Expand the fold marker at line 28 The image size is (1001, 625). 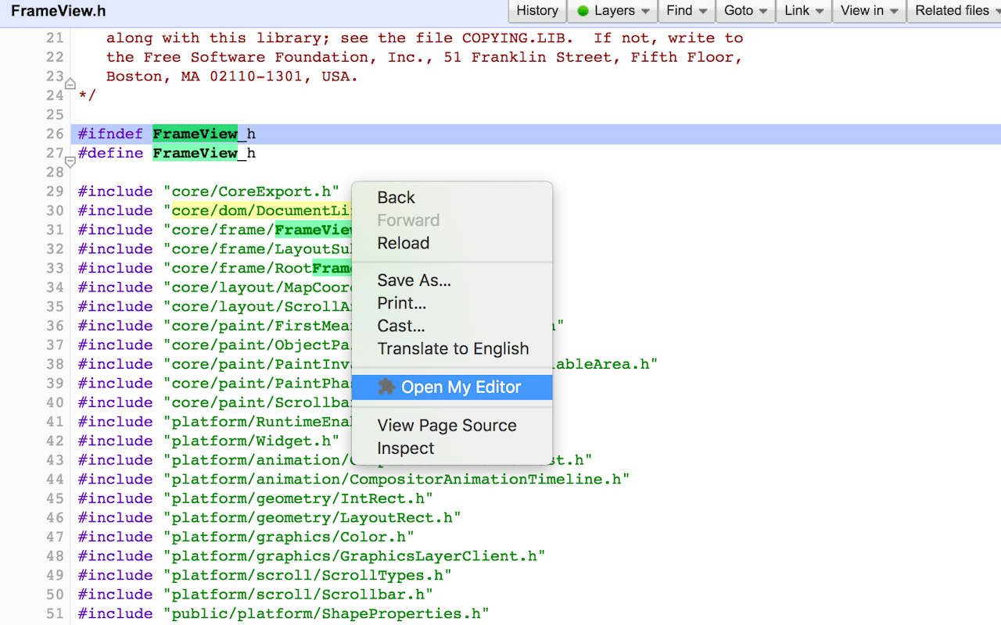[x=70, y=162]
